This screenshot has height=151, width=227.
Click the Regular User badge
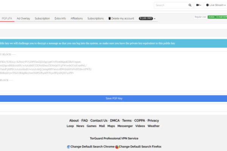pyautogui.click(x=200, y=17)
